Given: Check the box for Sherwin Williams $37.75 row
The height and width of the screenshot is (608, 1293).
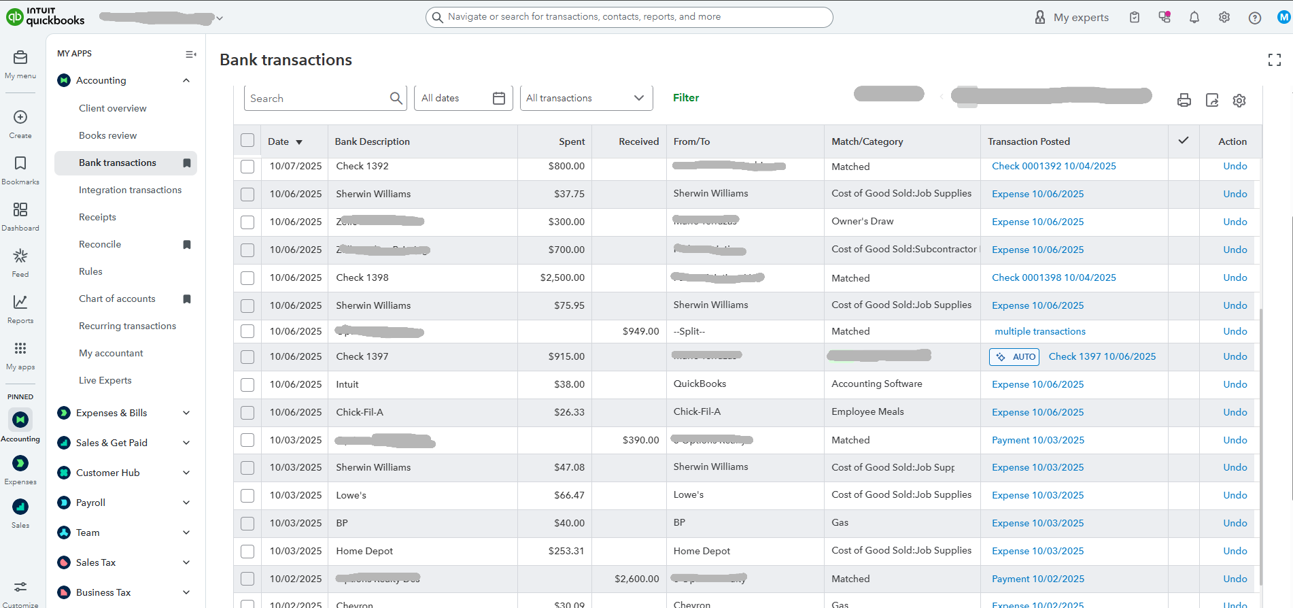Looking at the screenshot, I should click(247, 195).
